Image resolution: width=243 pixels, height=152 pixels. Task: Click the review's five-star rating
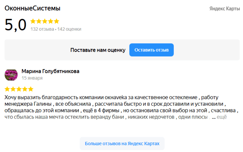tap(19, 89)
